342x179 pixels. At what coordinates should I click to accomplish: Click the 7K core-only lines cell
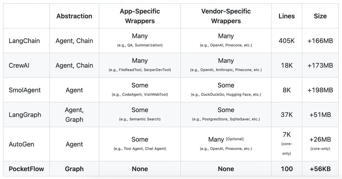point(287,144)
